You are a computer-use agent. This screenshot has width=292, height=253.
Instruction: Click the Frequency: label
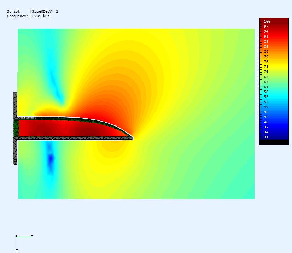click(x=18, y=16)
